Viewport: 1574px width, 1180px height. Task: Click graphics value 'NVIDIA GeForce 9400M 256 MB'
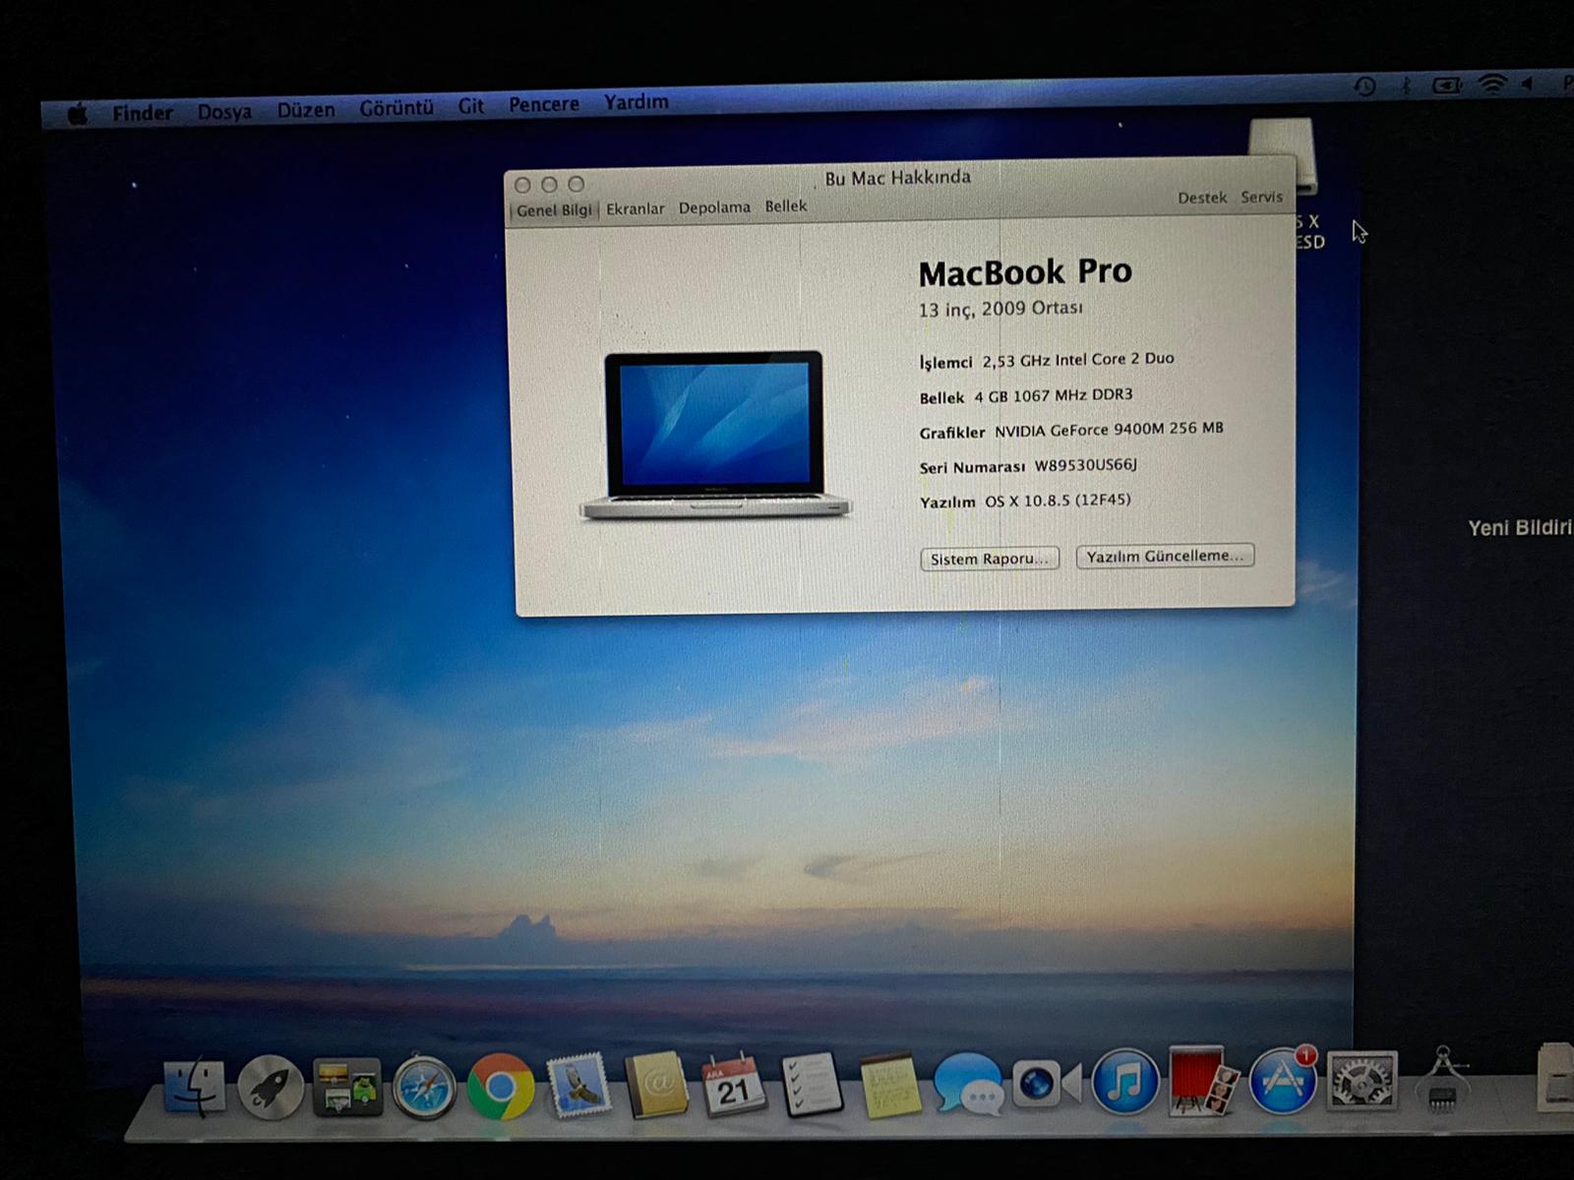click(x=1109, y=430)
